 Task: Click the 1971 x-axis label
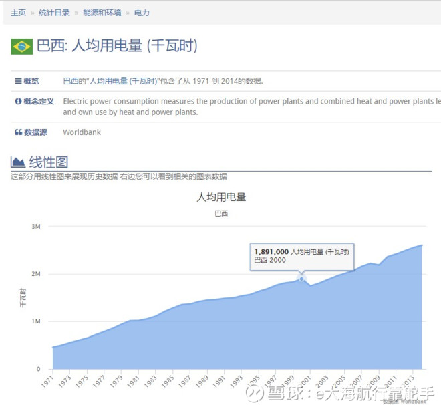click(x=47, y=382)
